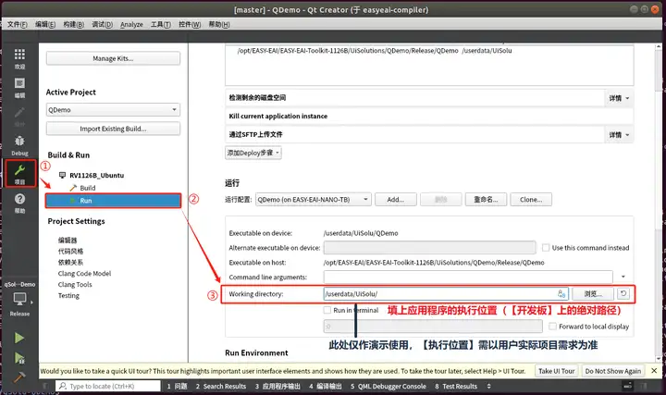Toggle Use this command instead checkbox

(546, 247)
